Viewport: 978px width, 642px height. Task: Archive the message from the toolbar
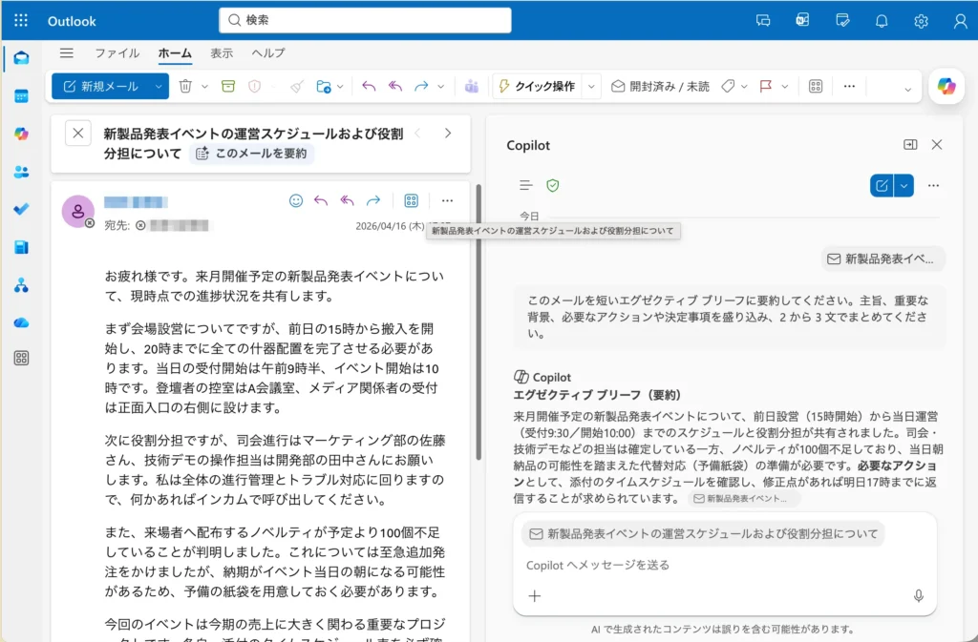click(228, 86)
